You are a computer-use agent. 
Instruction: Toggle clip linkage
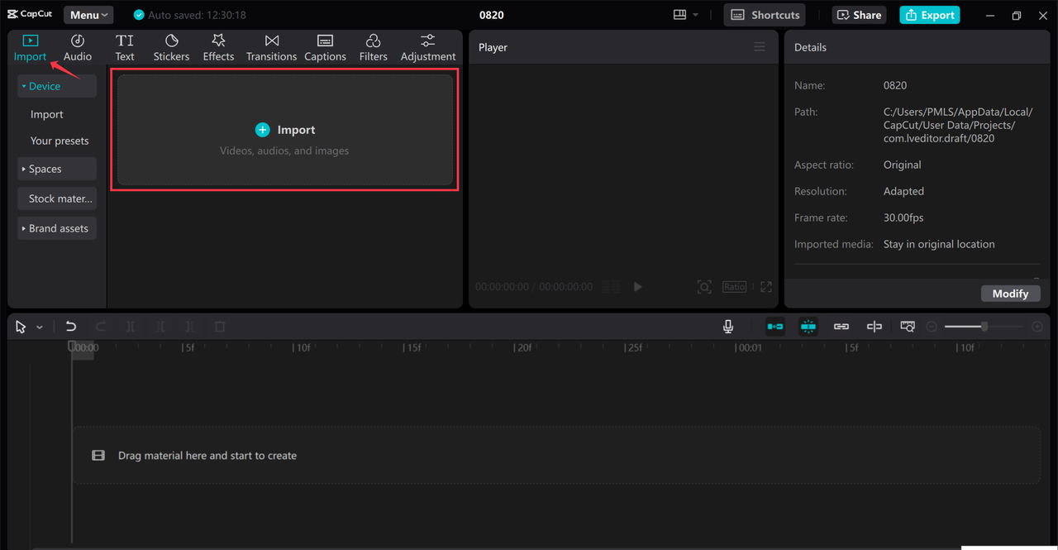coord(841,327)
